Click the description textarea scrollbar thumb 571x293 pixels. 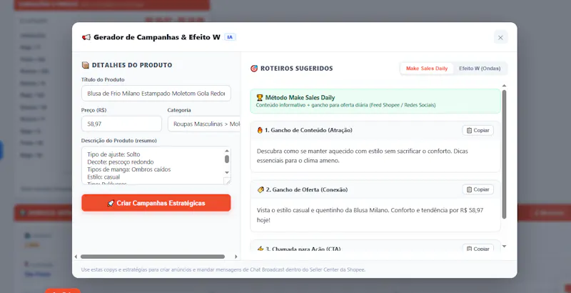point(227,159)
